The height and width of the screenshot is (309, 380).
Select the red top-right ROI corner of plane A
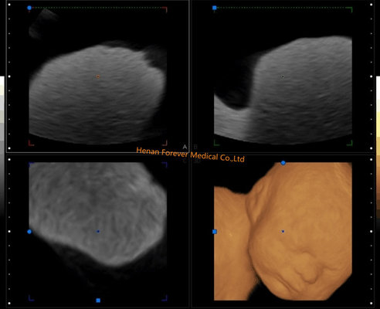(165, 9)
